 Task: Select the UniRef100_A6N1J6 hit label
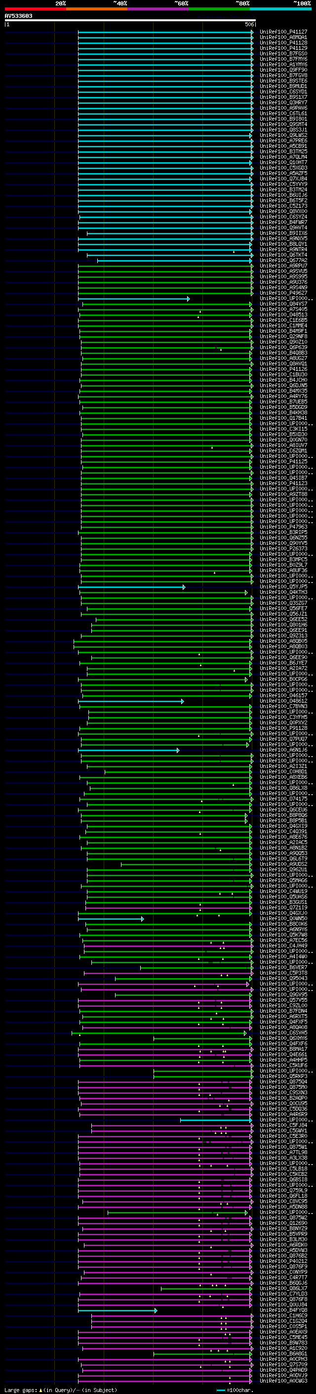pos(283,750)
